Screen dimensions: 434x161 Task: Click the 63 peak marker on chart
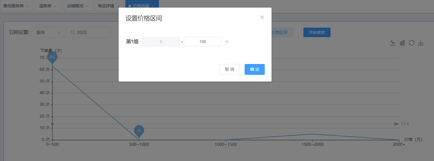pos(52,57)
